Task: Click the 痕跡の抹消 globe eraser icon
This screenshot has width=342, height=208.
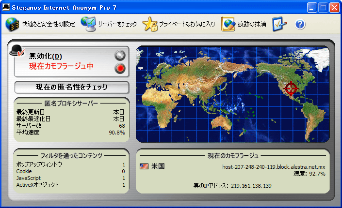Action: tap(228, 24)
